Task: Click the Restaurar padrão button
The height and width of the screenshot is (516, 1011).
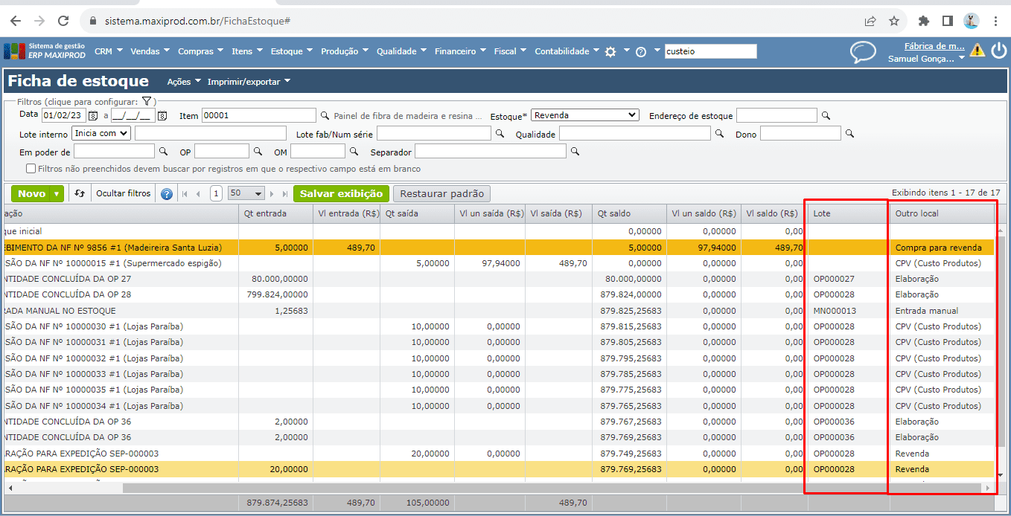Action: click(x=441, y=193)
